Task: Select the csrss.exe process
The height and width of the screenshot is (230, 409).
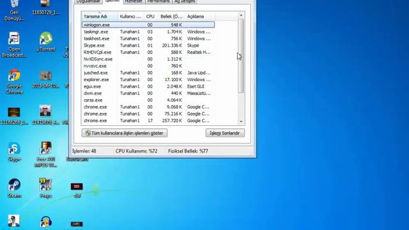Action: tap(148, 100)
